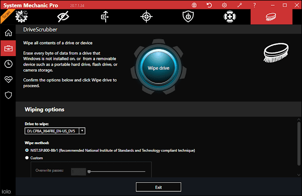Image resolution: width=302 pixels, height=196 pixels.
Task: Open the lifebuoy Recover icon
Action: [230, 17]
